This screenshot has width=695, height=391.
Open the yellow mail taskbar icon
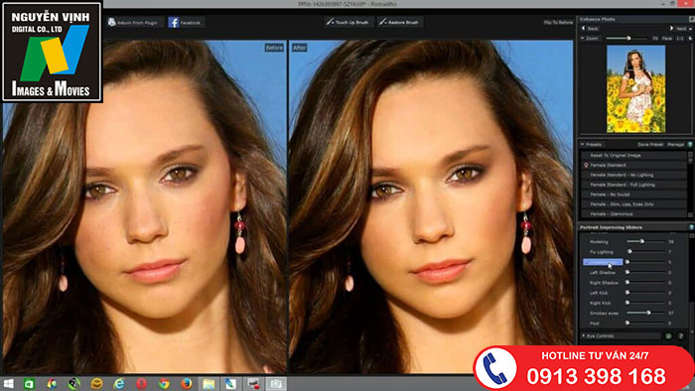(x=96, y=384)
